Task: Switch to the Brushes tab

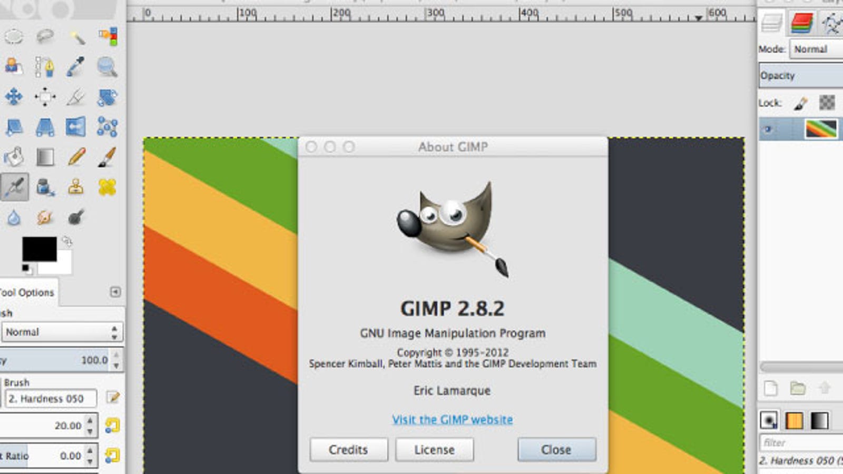Action: [769, 420]
